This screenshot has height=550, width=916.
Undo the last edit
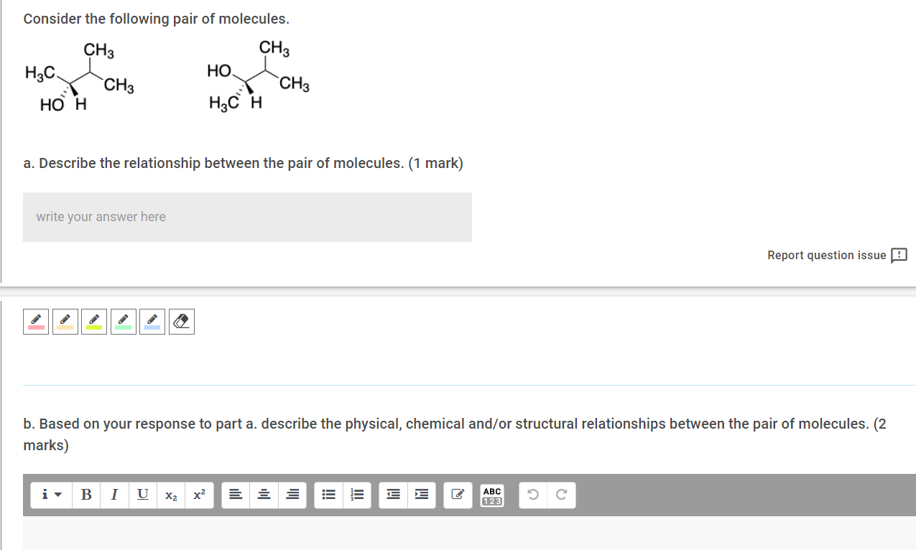pos(532,495)
